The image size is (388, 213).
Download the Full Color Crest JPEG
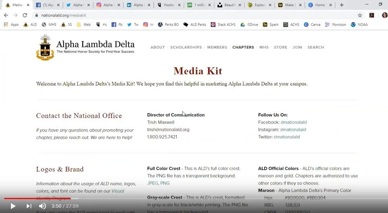[x=152, y=183]
